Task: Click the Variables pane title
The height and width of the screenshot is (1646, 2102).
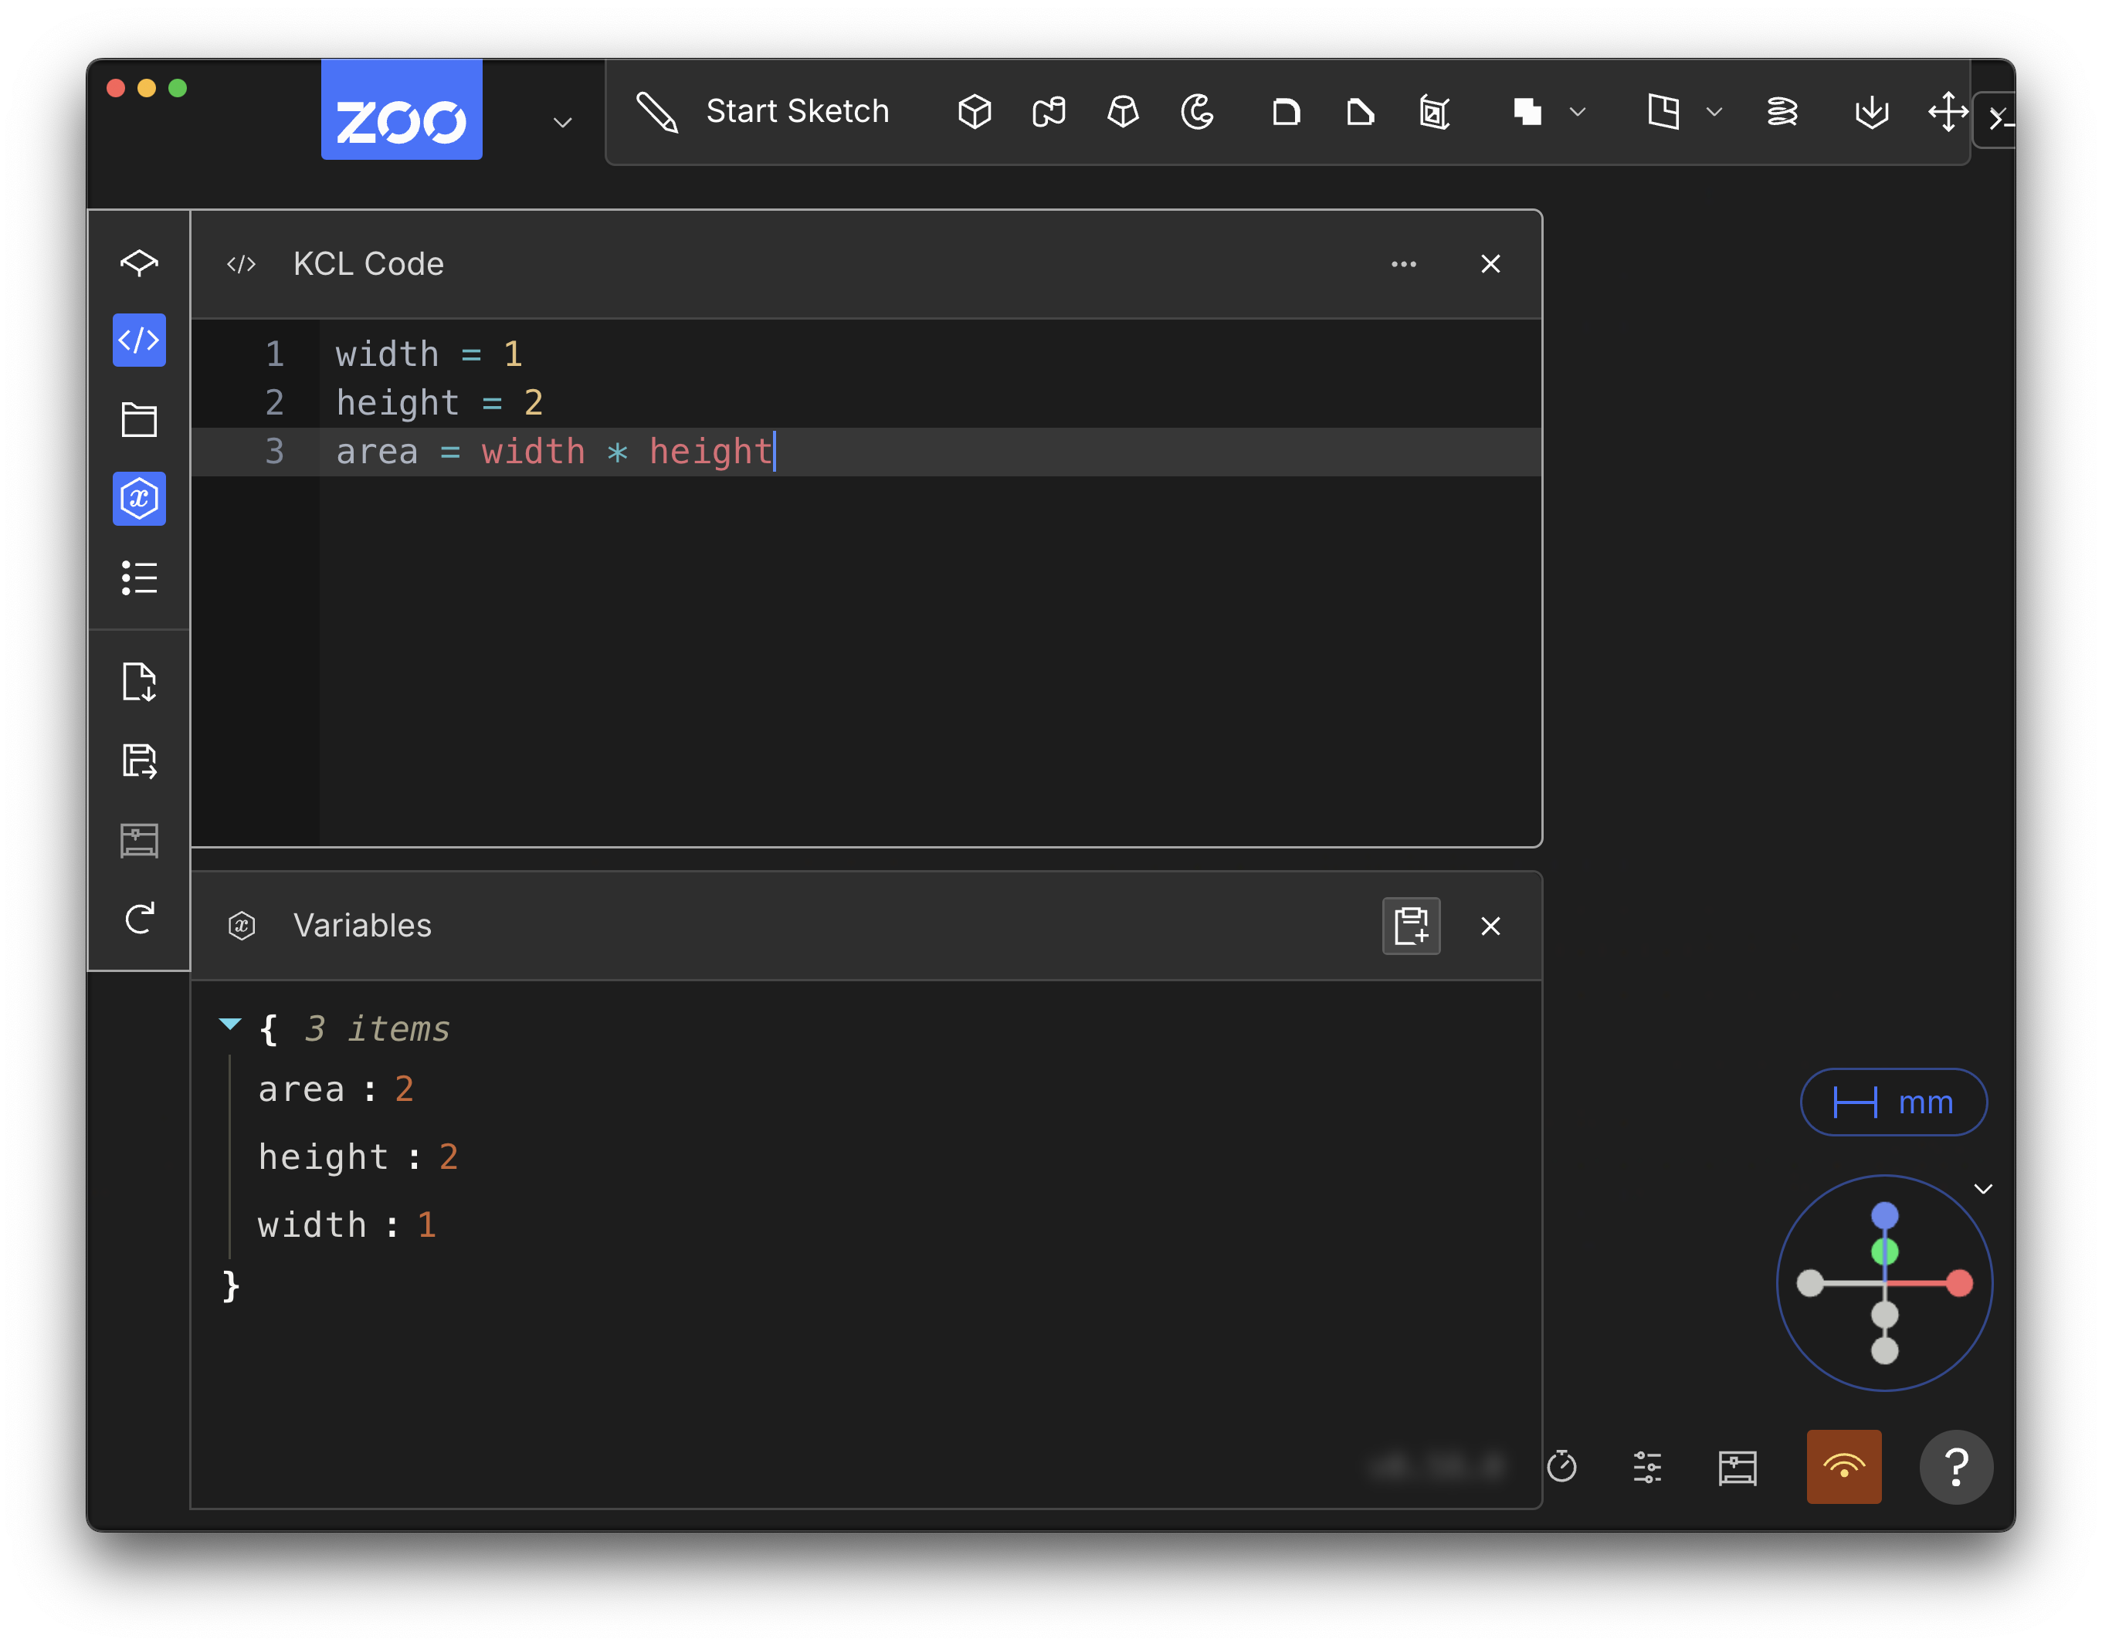Action: point(362,925)
